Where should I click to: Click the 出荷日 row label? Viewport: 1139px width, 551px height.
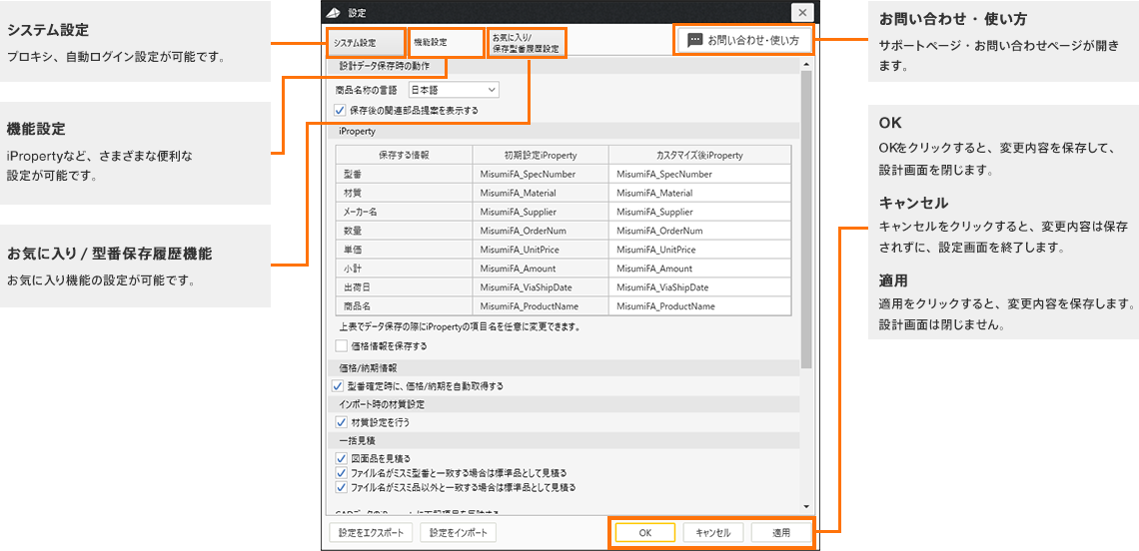click(356, 287)
